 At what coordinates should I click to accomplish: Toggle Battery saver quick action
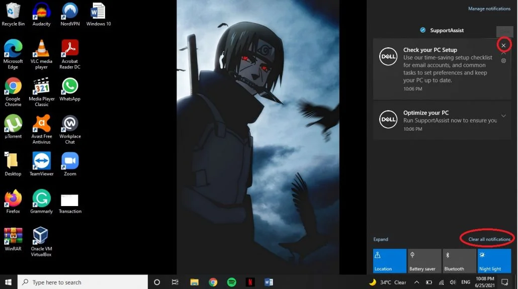[x=424, y=261]
